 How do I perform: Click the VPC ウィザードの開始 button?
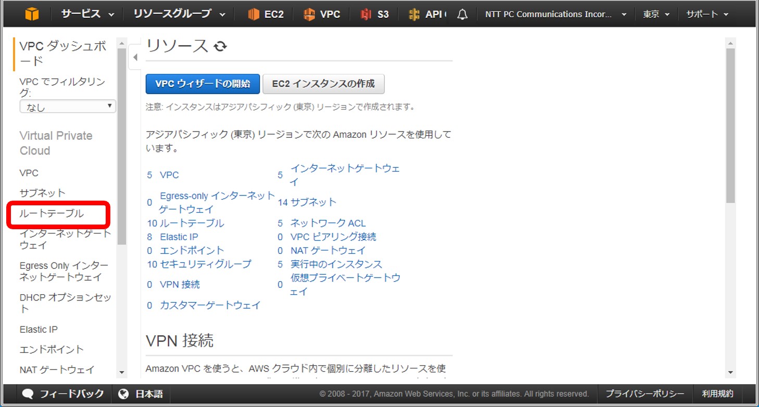pos(203,84)
